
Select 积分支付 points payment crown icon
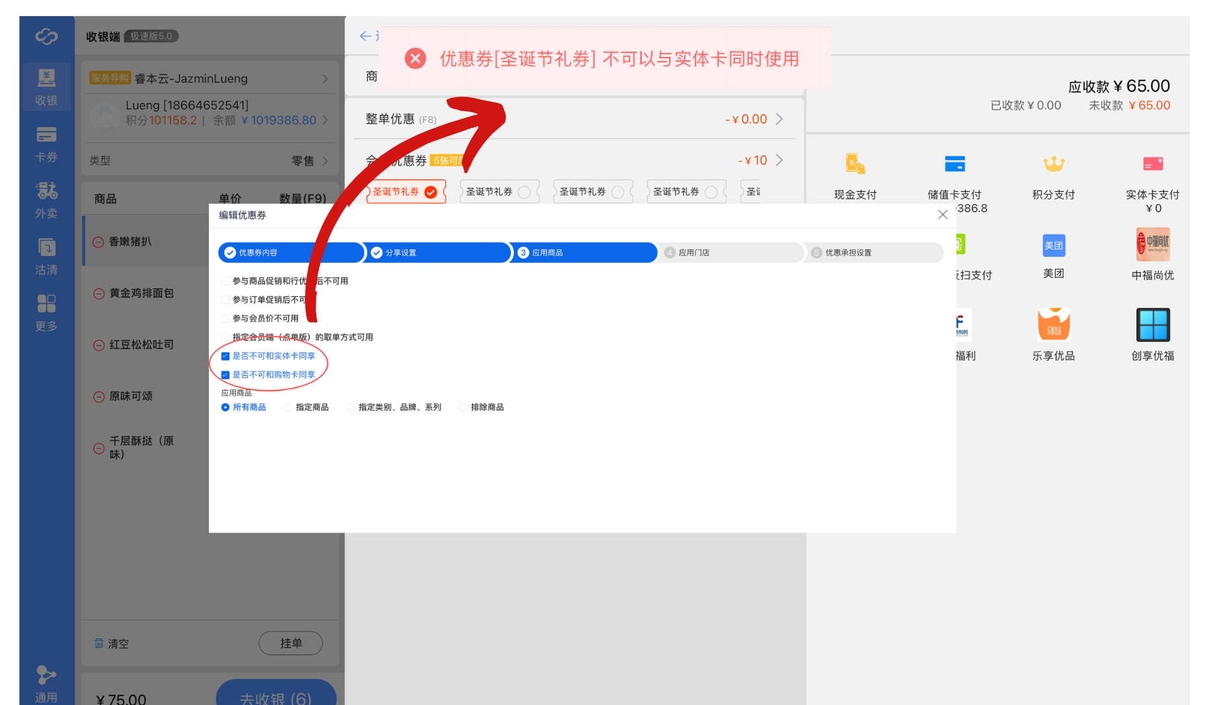tap(1053, 164)
